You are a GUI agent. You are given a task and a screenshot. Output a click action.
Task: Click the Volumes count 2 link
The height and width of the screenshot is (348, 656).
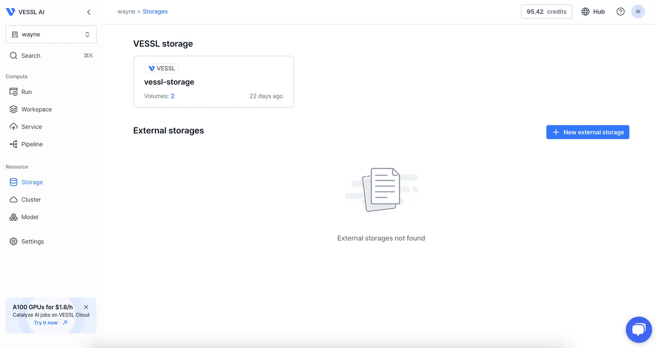point(173,96)
